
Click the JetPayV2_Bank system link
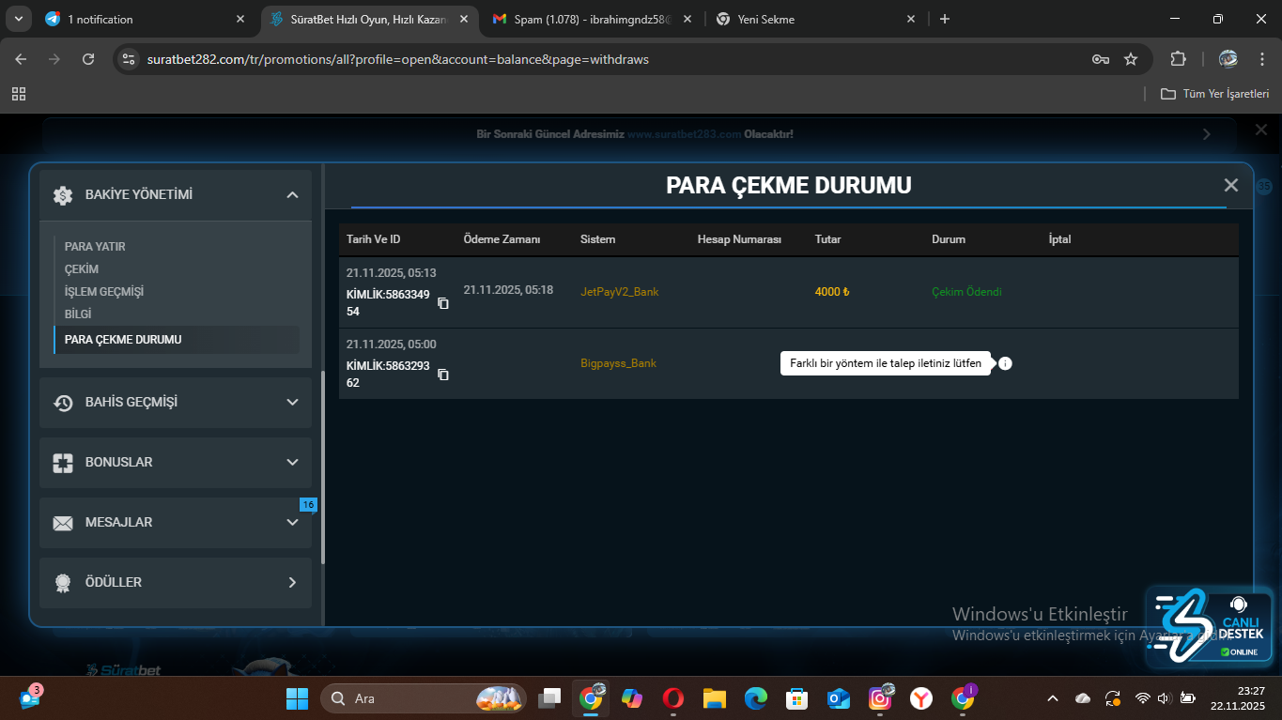tap(620, 292)
